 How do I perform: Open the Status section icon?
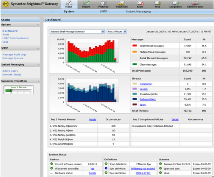[x=69, y=3]
